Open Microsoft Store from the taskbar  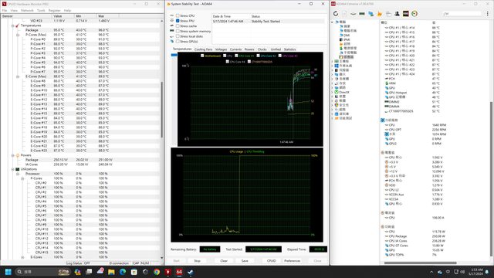(134, 272)
